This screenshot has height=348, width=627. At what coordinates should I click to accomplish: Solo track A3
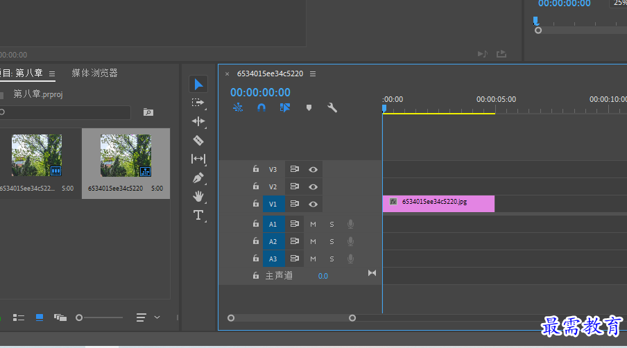tap(332, 259)
